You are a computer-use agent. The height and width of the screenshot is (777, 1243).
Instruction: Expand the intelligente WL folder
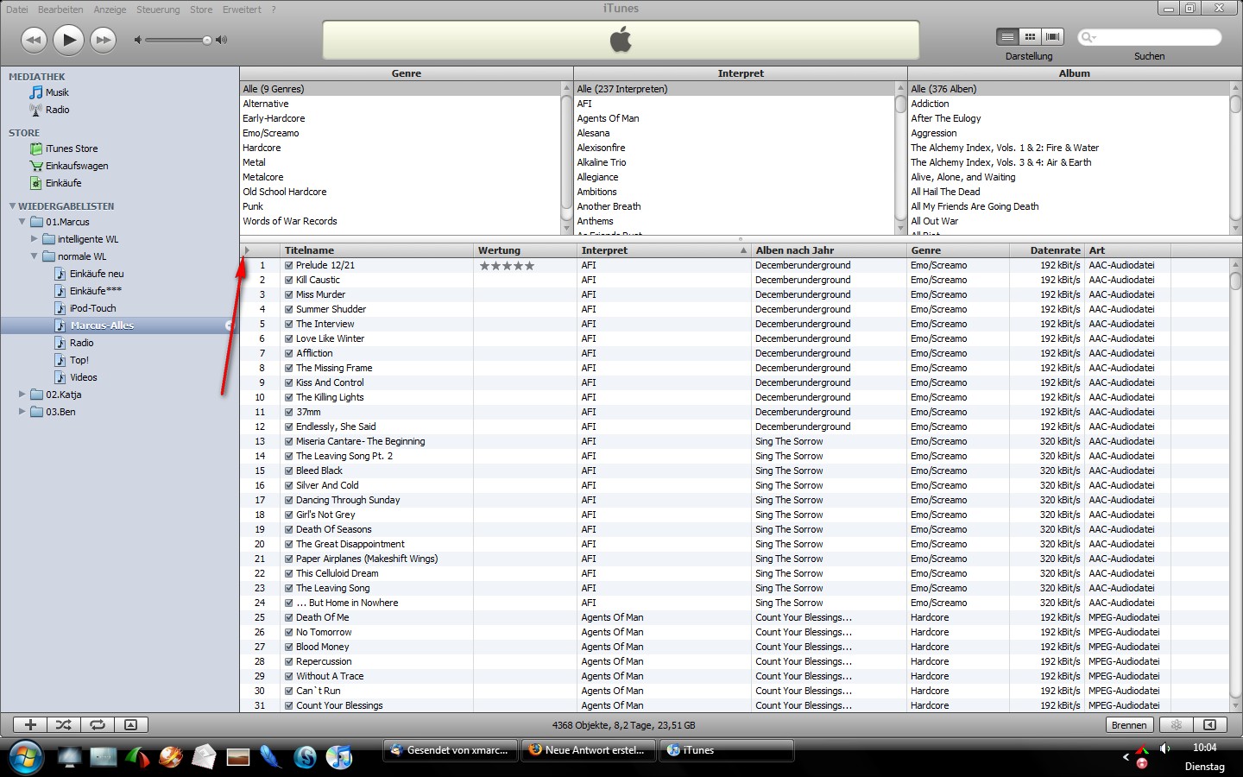(x=35, y=239)
